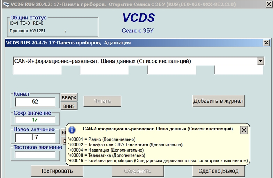
Task: Click second empty measurement box below dropdown
Action: 105,70
